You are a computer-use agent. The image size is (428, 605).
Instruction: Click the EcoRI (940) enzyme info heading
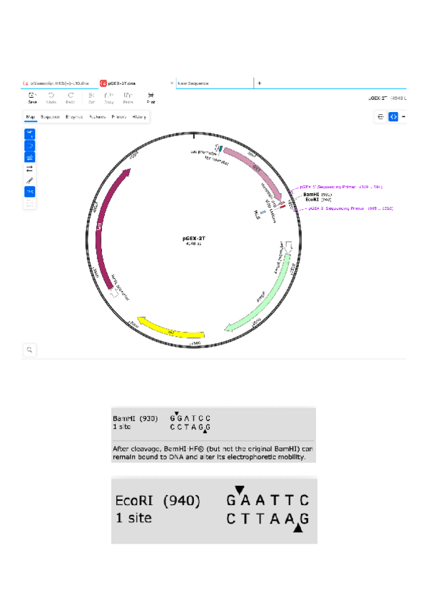pyautogui.click(x=158, y=500)
